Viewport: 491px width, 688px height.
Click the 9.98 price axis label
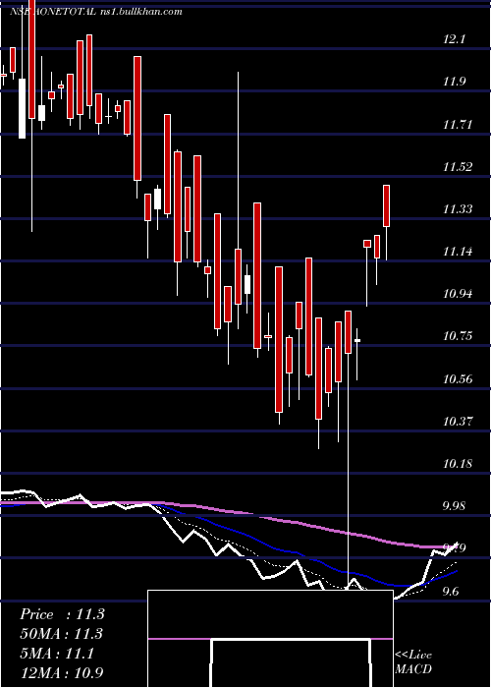(x=454, y=506)
